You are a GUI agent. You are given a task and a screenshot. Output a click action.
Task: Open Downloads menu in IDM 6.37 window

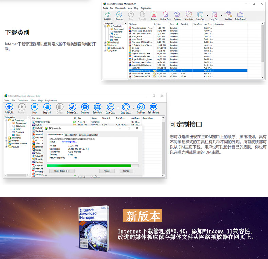click(120, 8)
